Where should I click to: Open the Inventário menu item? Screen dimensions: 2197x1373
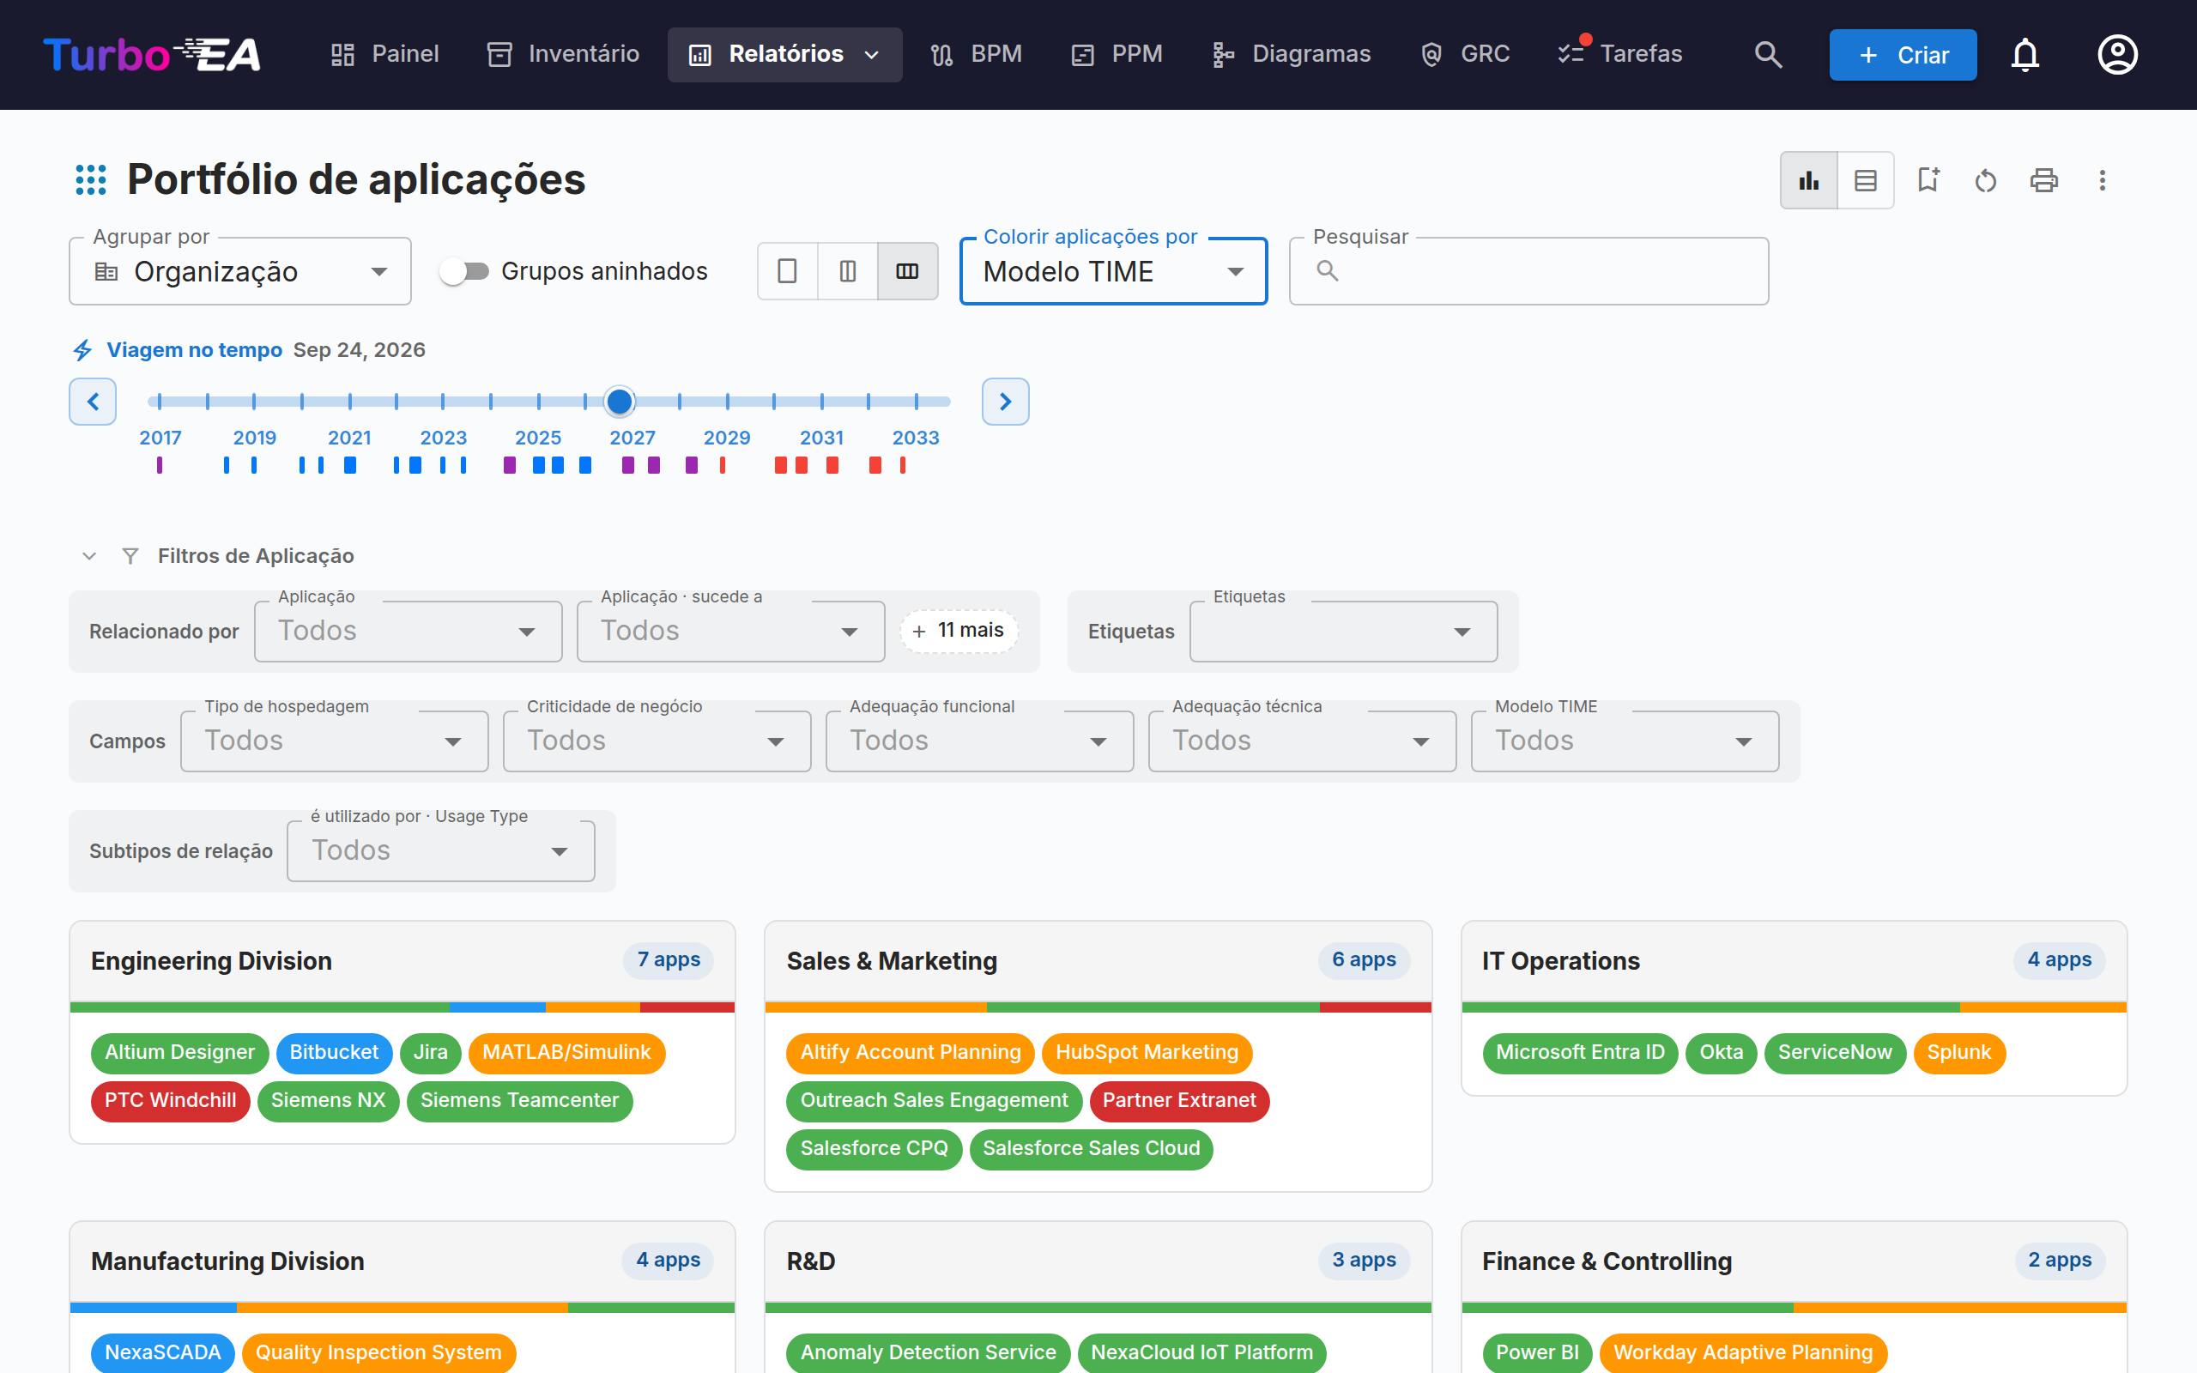click(x=563, y=54)
